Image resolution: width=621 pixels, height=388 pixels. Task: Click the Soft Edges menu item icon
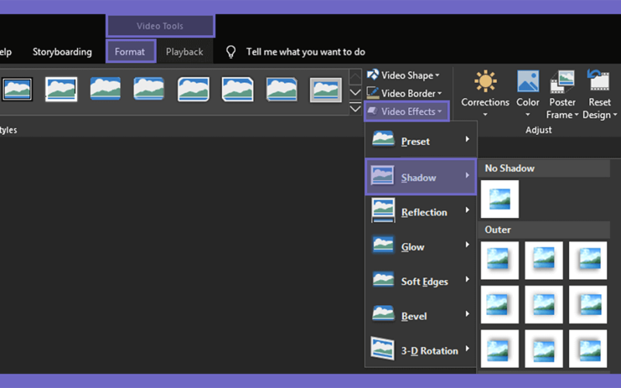[383, 279]
